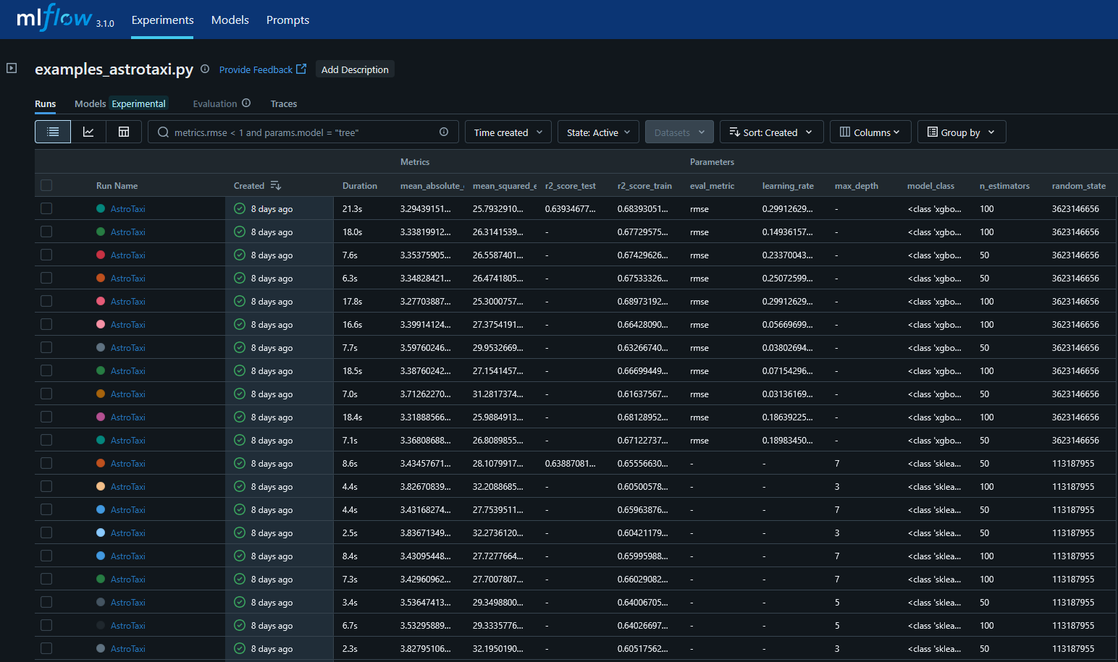Expand the State: Active dropdown
Image resolution: width=1118 pixels, height=662 pixels.
(598, 132)
